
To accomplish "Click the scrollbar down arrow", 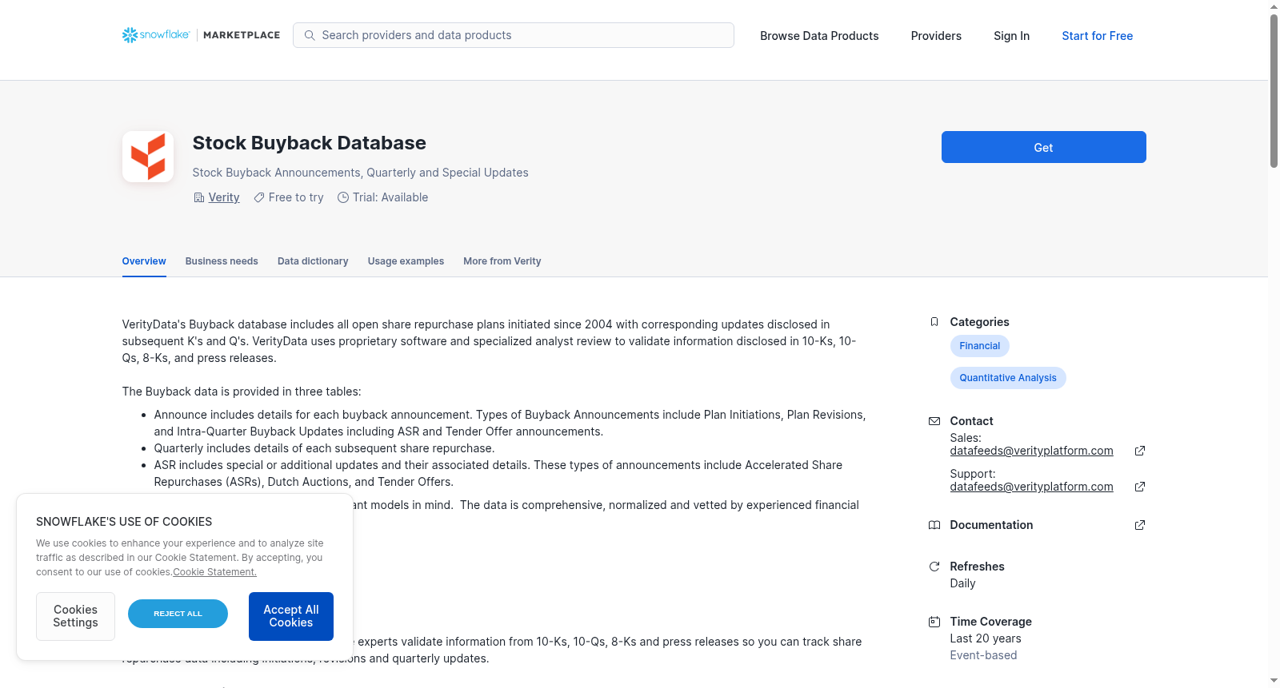I will 1274,682.
